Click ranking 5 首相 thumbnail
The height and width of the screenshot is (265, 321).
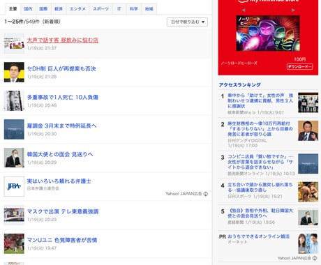pos(308,218)
